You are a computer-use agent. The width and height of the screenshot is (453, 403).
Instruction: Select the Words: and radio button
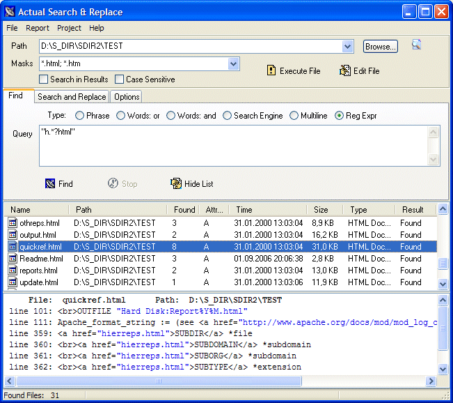pyautogui.click(x=170, y=116)
